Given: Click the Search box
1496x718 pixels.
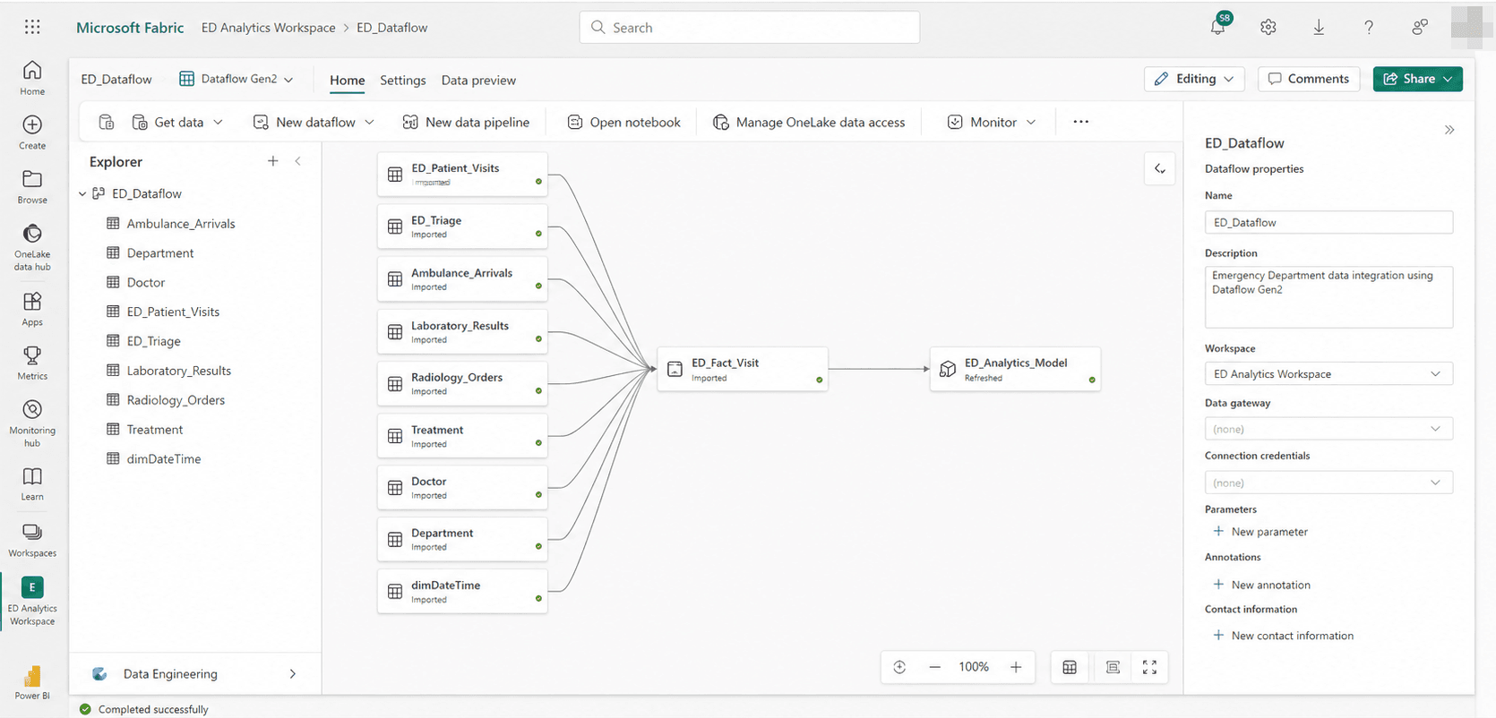Looking at the screenshot, I should tap(750, 28).
